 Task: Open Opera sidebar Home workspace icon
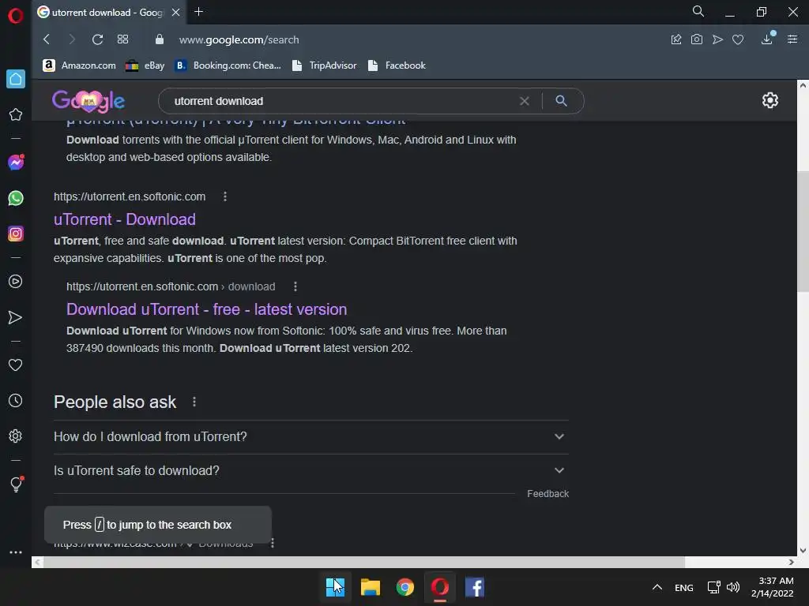(16, 79)
